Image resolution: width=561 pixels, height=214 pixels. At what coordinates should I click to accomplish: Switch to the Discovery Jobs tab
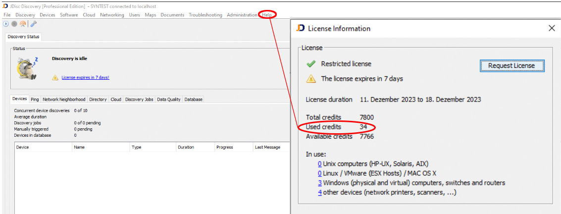pyautogui.click(x=139, y=100)
